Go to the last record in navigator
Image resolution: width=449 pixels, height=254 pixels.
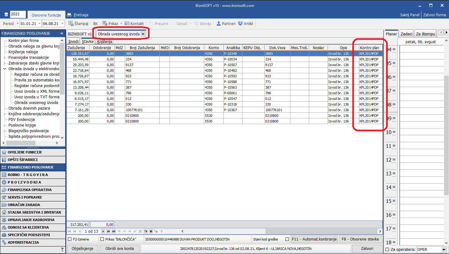coord(114,231)
